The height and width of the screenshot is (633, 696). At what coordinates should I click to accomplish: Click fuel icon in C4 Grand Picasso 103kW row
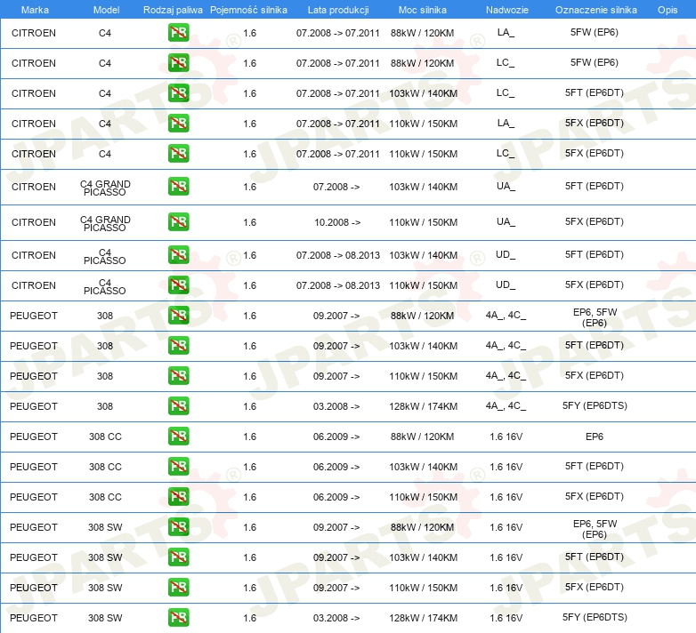point(178,187)
